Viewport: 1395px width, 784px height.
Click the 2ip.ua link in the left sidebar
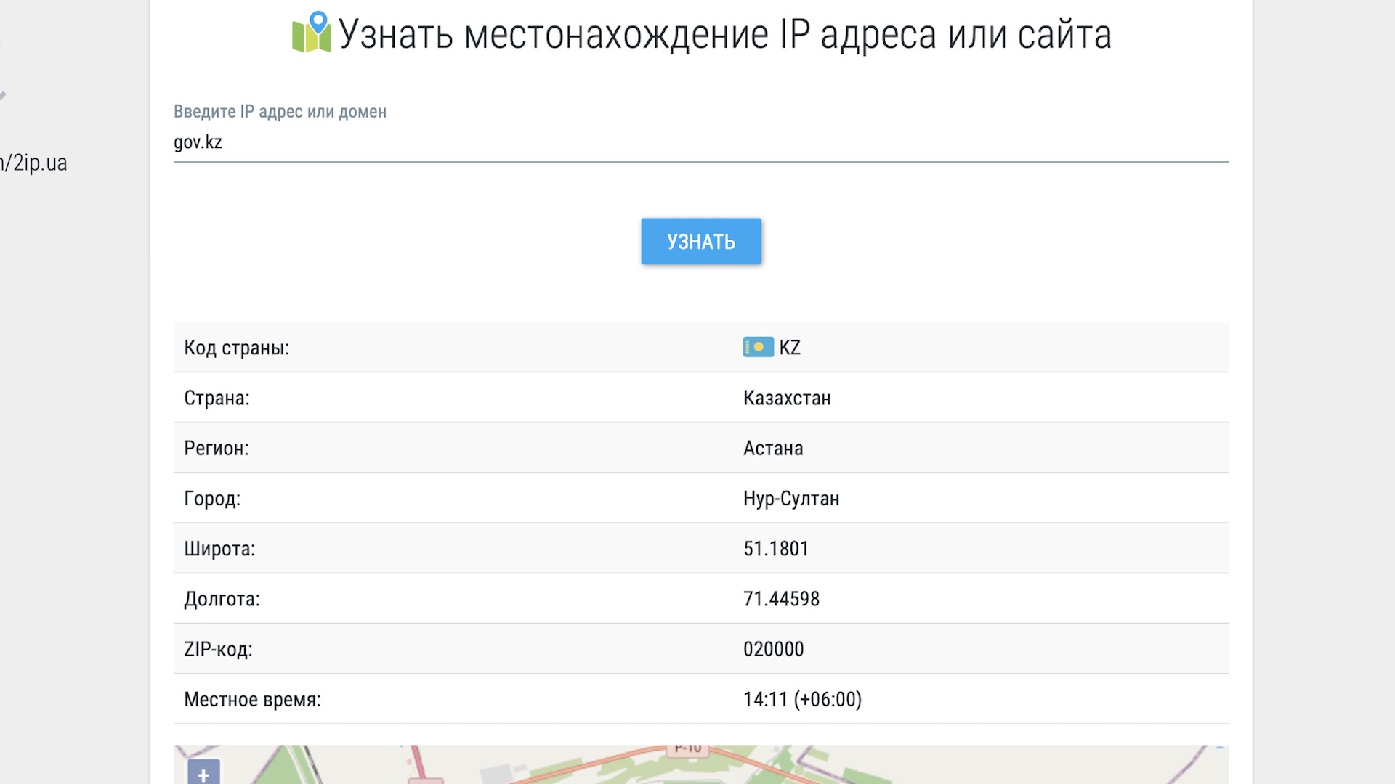34,163
